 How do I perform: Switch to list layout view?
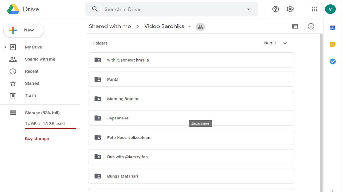tap(295, 26)
